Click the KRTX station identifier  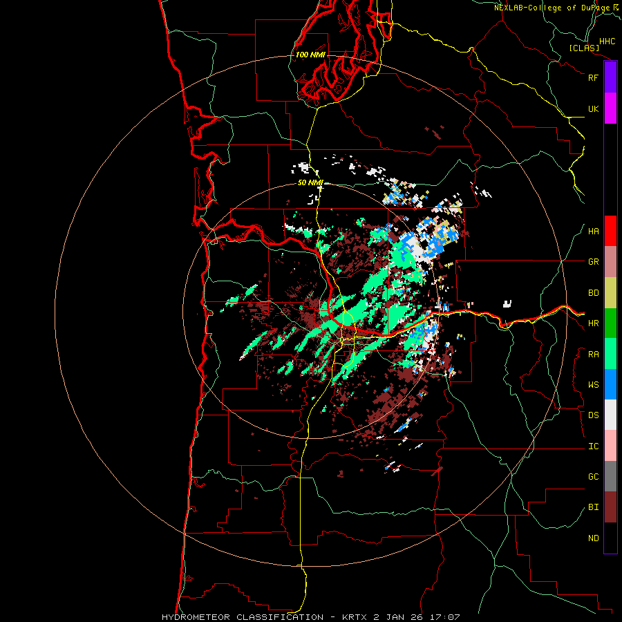356,617
